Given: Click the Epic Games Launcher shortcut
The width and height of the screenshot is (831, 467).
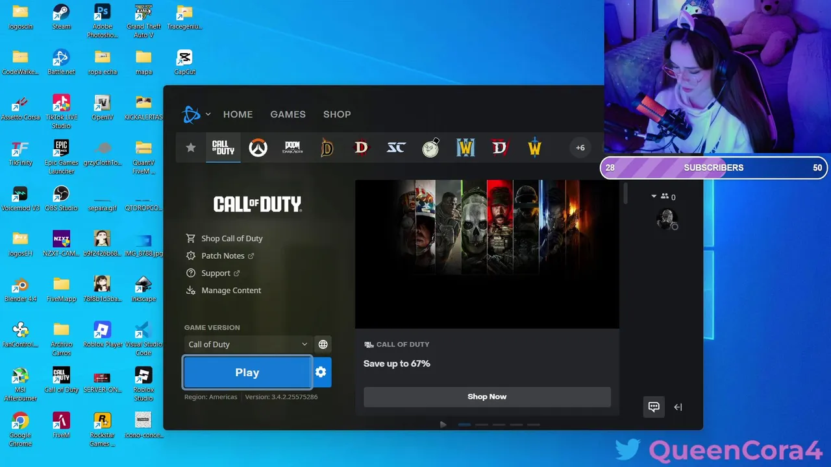Looking at the screenshot, I should tap(61, 157).
